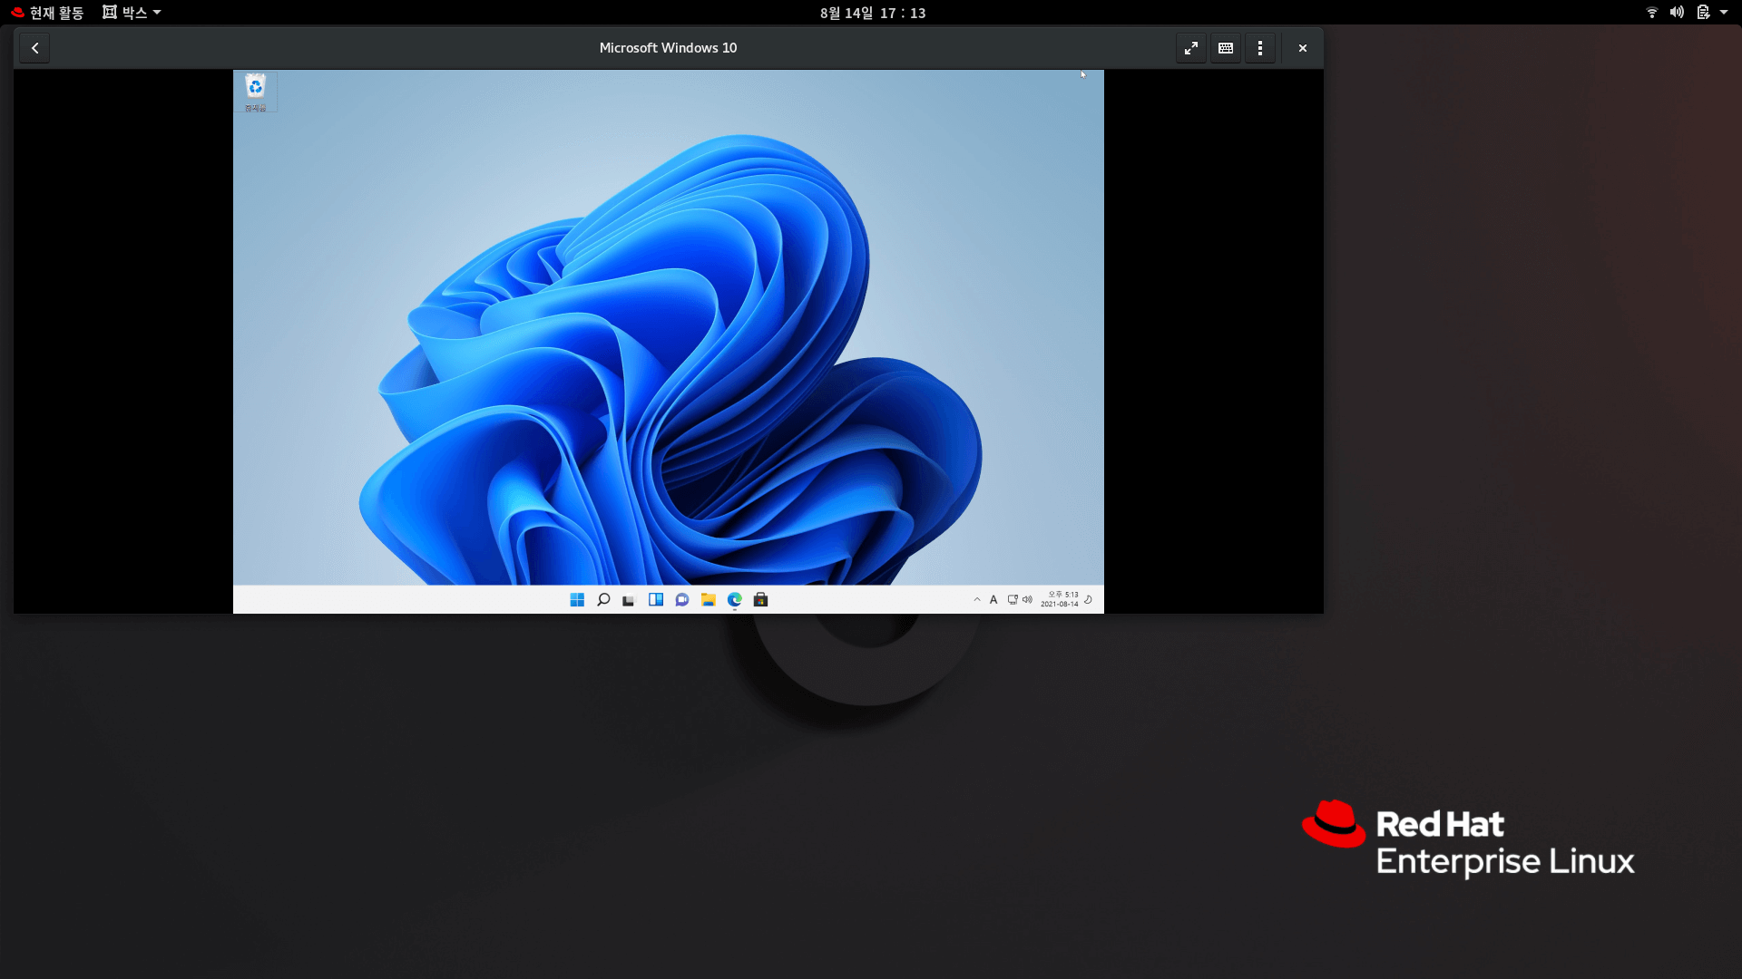Open the notification moon icon in the tray
The width and height of the screenshot is (1742, 979).
click(1089, 599)
